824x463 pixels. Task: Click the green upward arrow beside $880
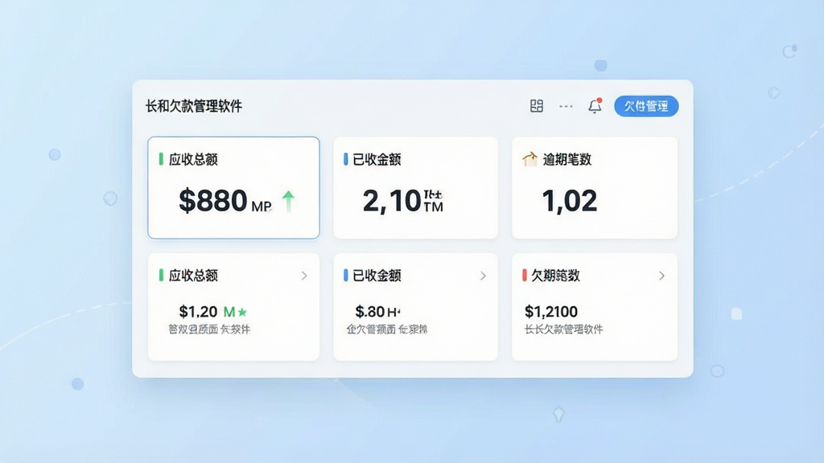point(288,202)
